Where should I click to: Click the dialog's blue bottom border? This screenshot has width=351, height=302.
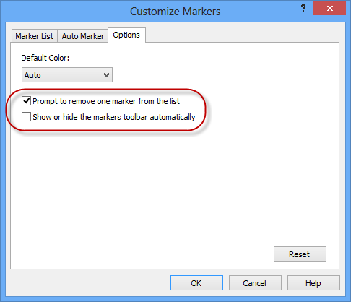[175, 299]
